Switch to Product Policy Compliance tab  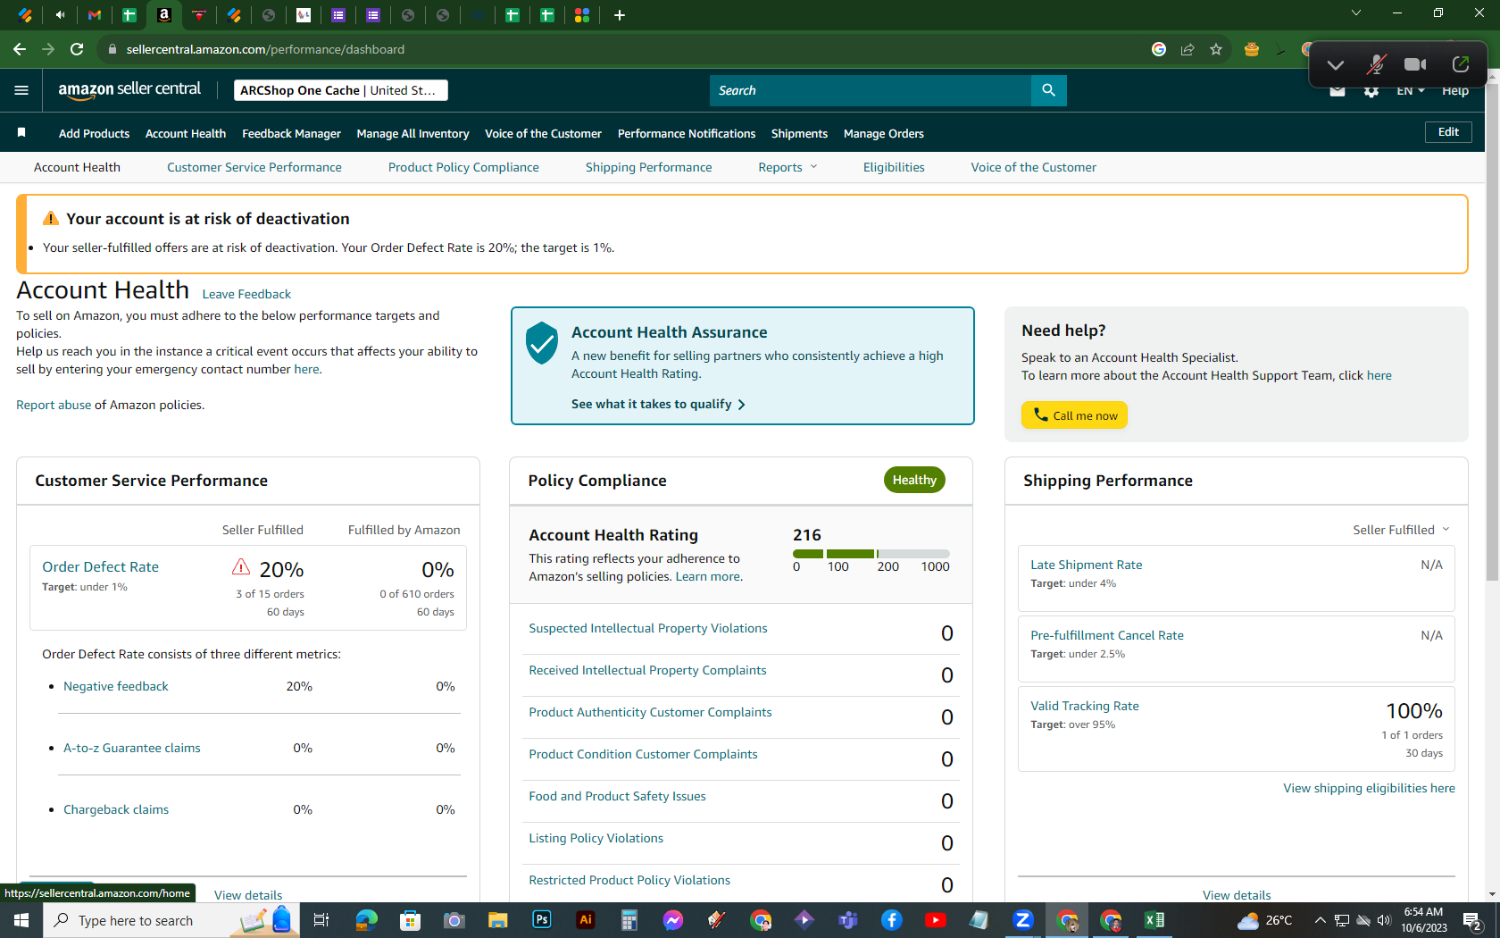(463, 167)
